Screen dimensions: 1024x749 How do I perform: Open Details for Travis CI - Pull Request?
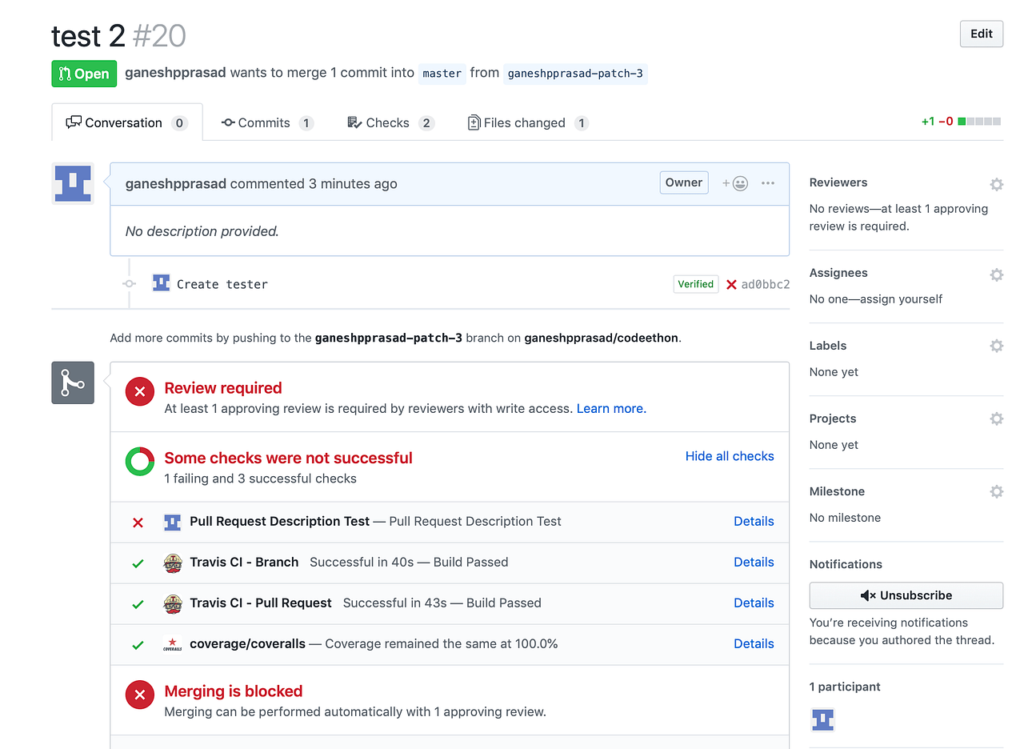[x=754, y=603]
